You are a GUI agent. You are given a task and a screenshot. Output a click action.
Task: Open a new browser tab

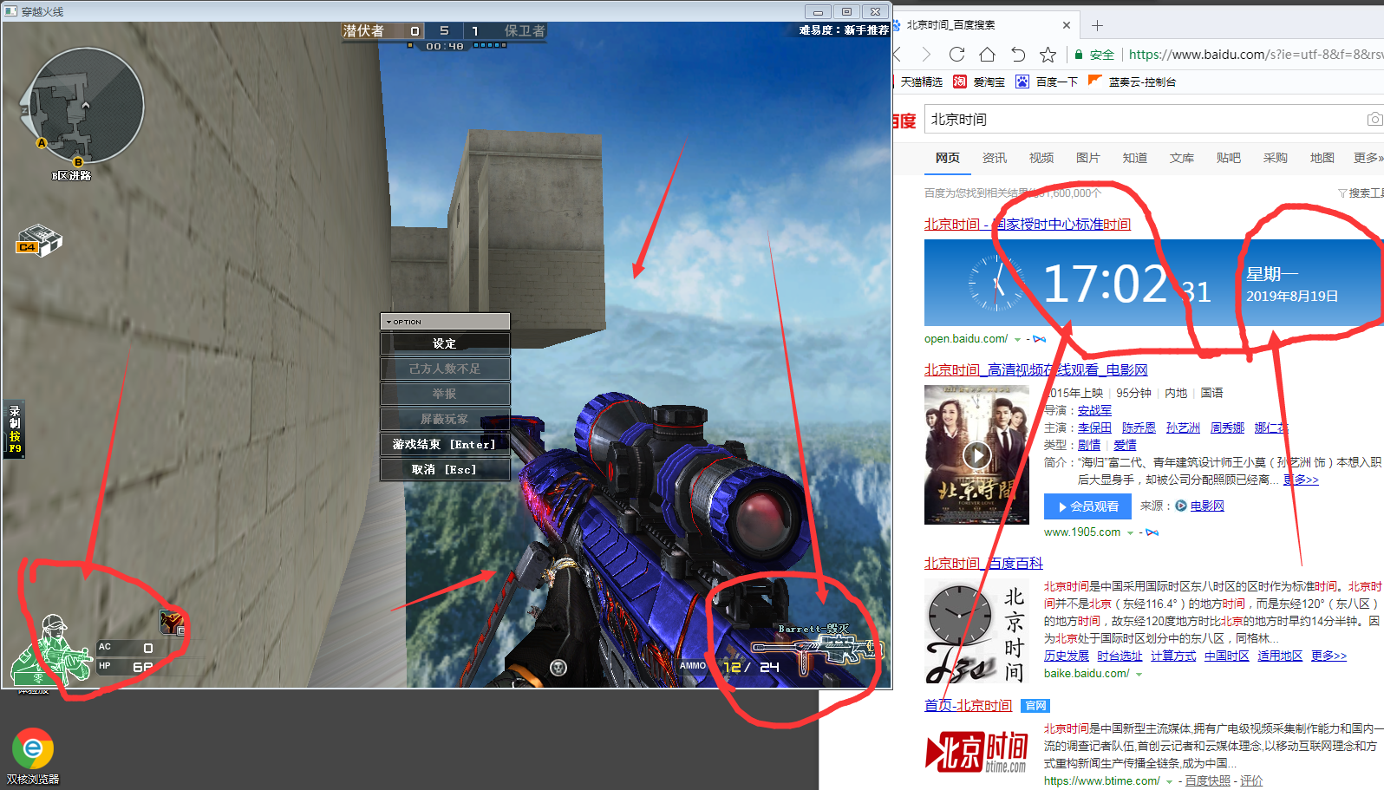[1097, 25]
